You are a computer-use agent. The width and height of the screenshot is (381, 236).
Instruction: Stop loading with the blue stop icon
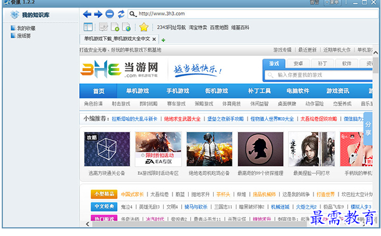110,14
